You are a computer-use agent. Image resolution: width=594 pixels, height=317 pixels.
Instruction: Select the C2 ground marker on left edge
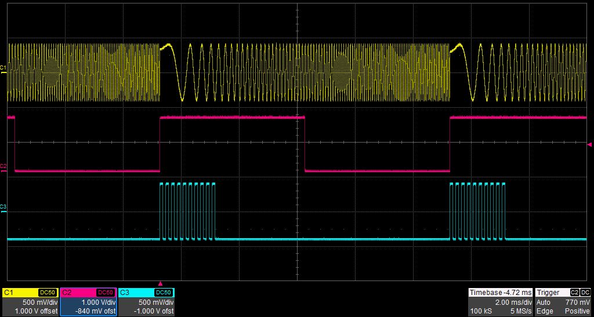tap(3, 167)
